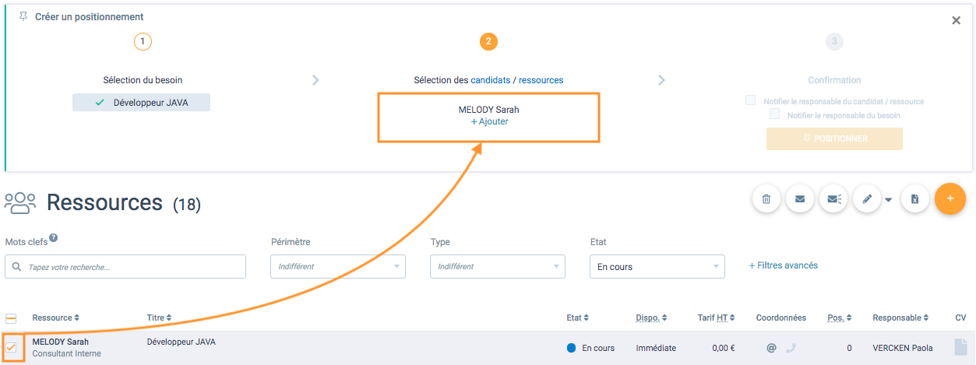This screenshot has height=365, width=976.
Task: Click the orange plus add button
Action: [x=950, y=199]
